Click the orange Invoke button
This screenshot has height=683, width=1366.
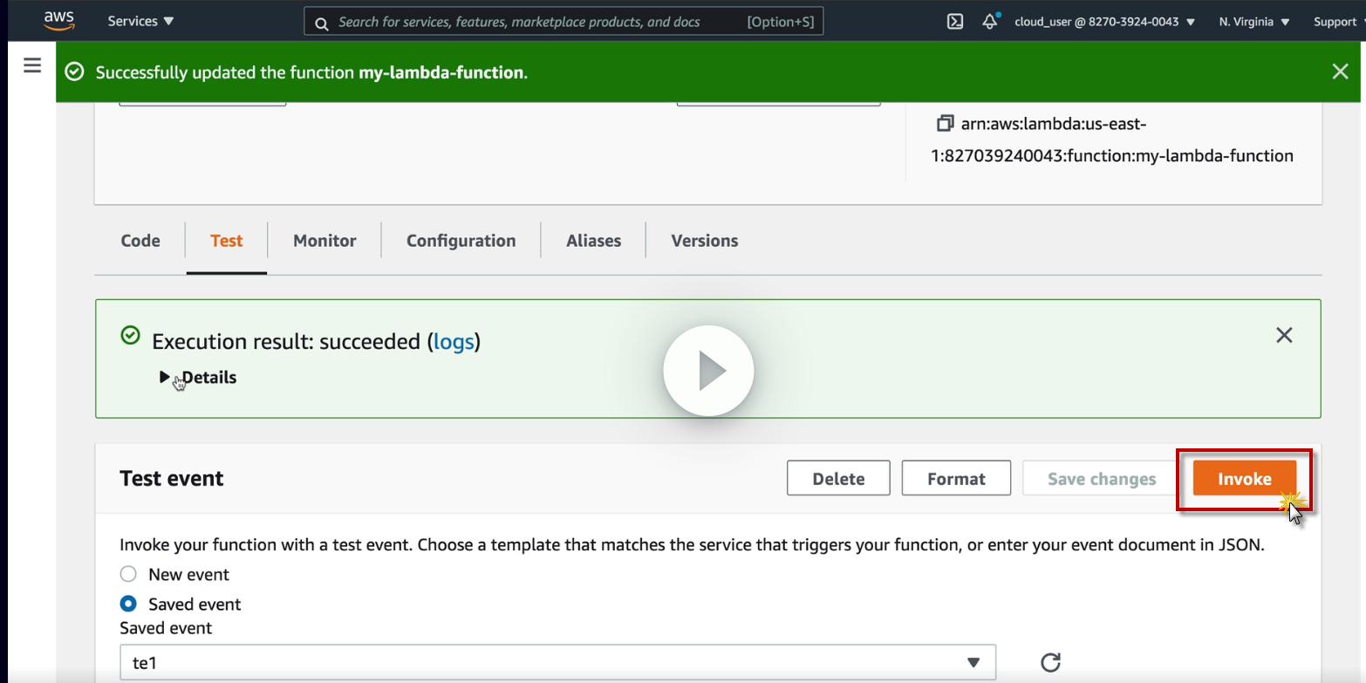coord(1243,479)
